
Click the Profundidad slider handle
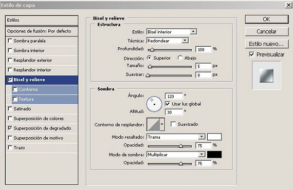(x=152, y=50)
